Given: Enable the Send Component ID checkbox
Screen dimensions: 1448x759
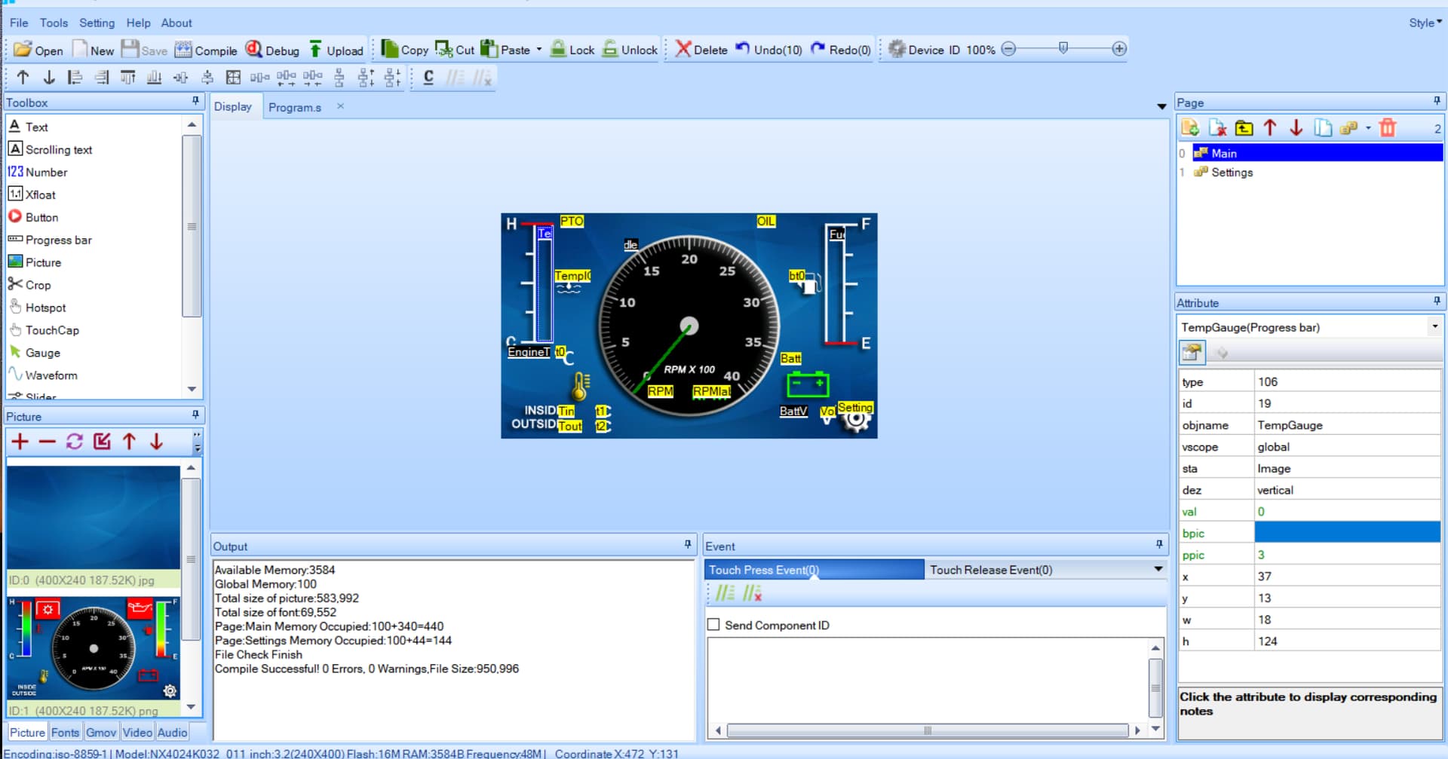Looking at the screenshot, I should (713, 624).
